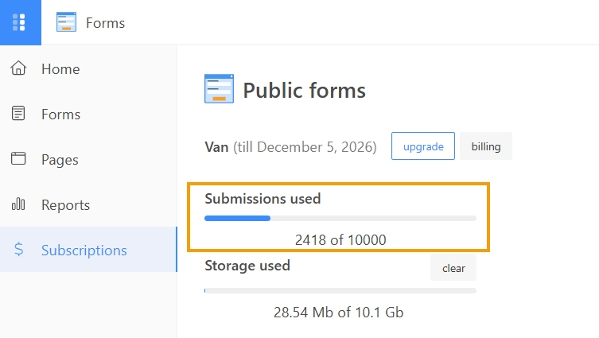Click the Submissions used progress bar
The image size is (599, 338).
(340, 218)
